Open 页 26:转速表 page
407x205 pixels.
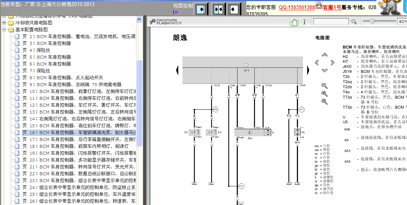[79, 201]
